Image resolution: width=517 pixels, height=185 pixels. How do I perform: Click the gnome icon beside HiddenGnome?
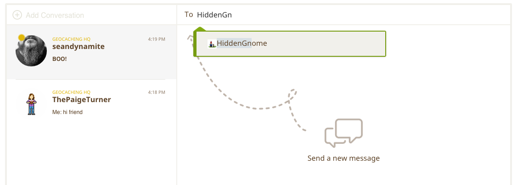pyautogui.click(x=212, y=44)
